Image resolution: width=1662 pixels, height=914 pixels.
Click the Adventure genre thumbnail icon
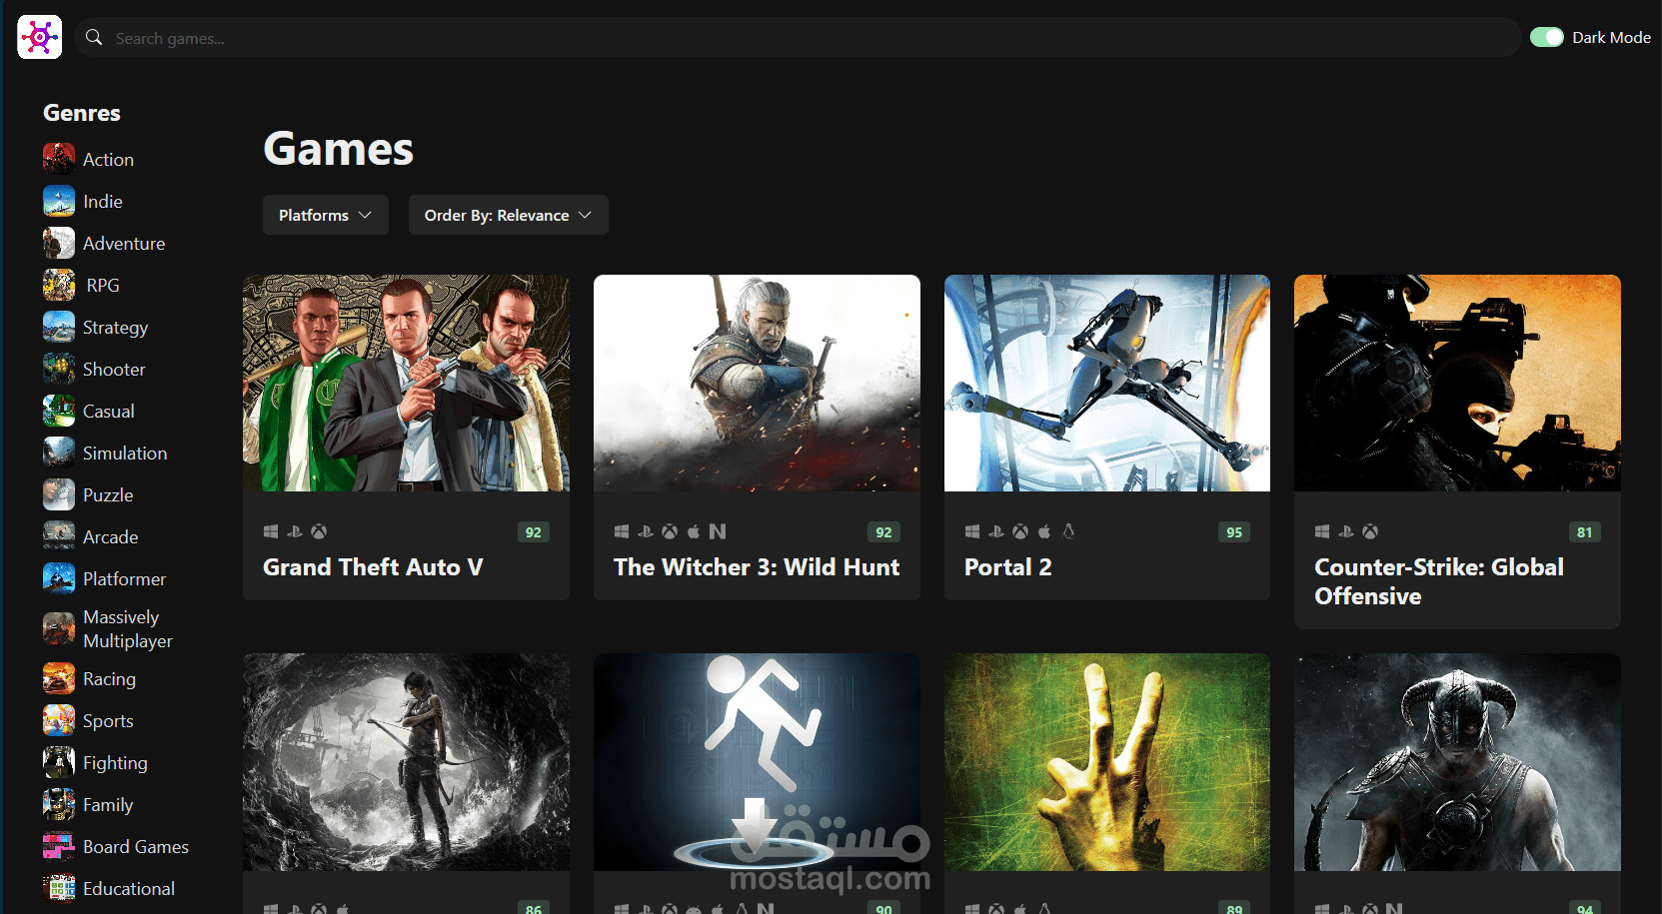click(59, 243)
